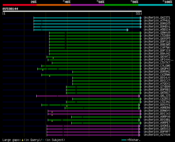Select the UniRef100_C5XTK7 label

157,63
